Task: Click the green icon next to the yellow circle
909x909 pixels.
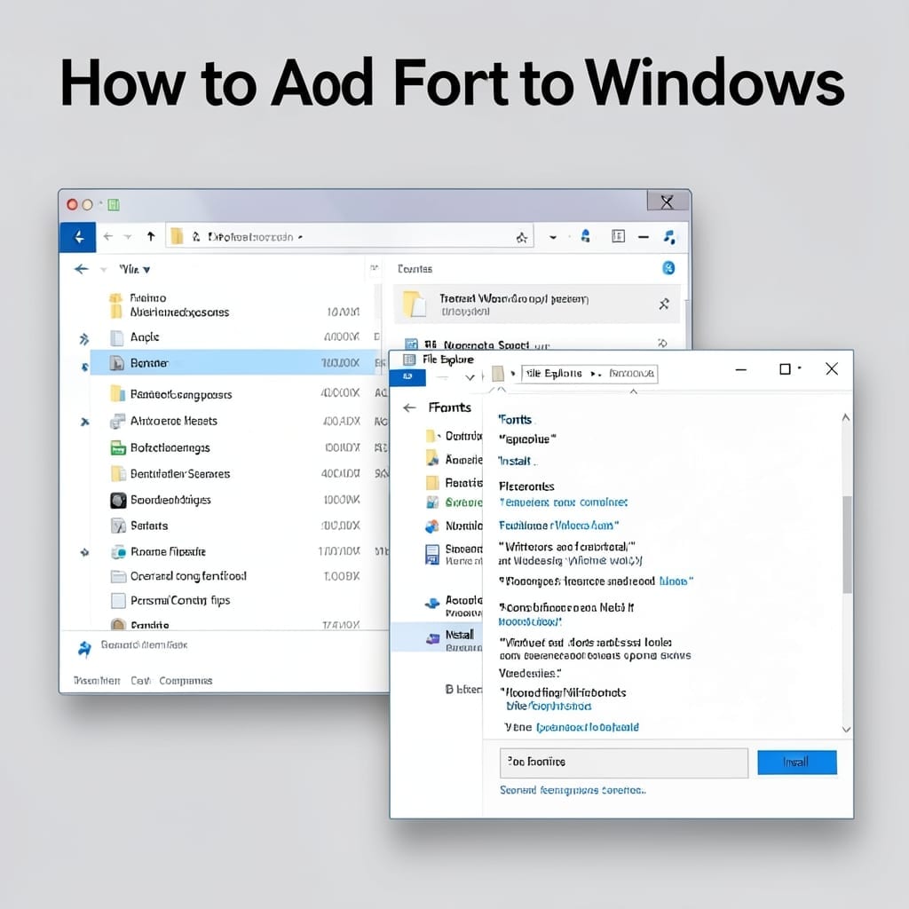Action: click(114, 205)
